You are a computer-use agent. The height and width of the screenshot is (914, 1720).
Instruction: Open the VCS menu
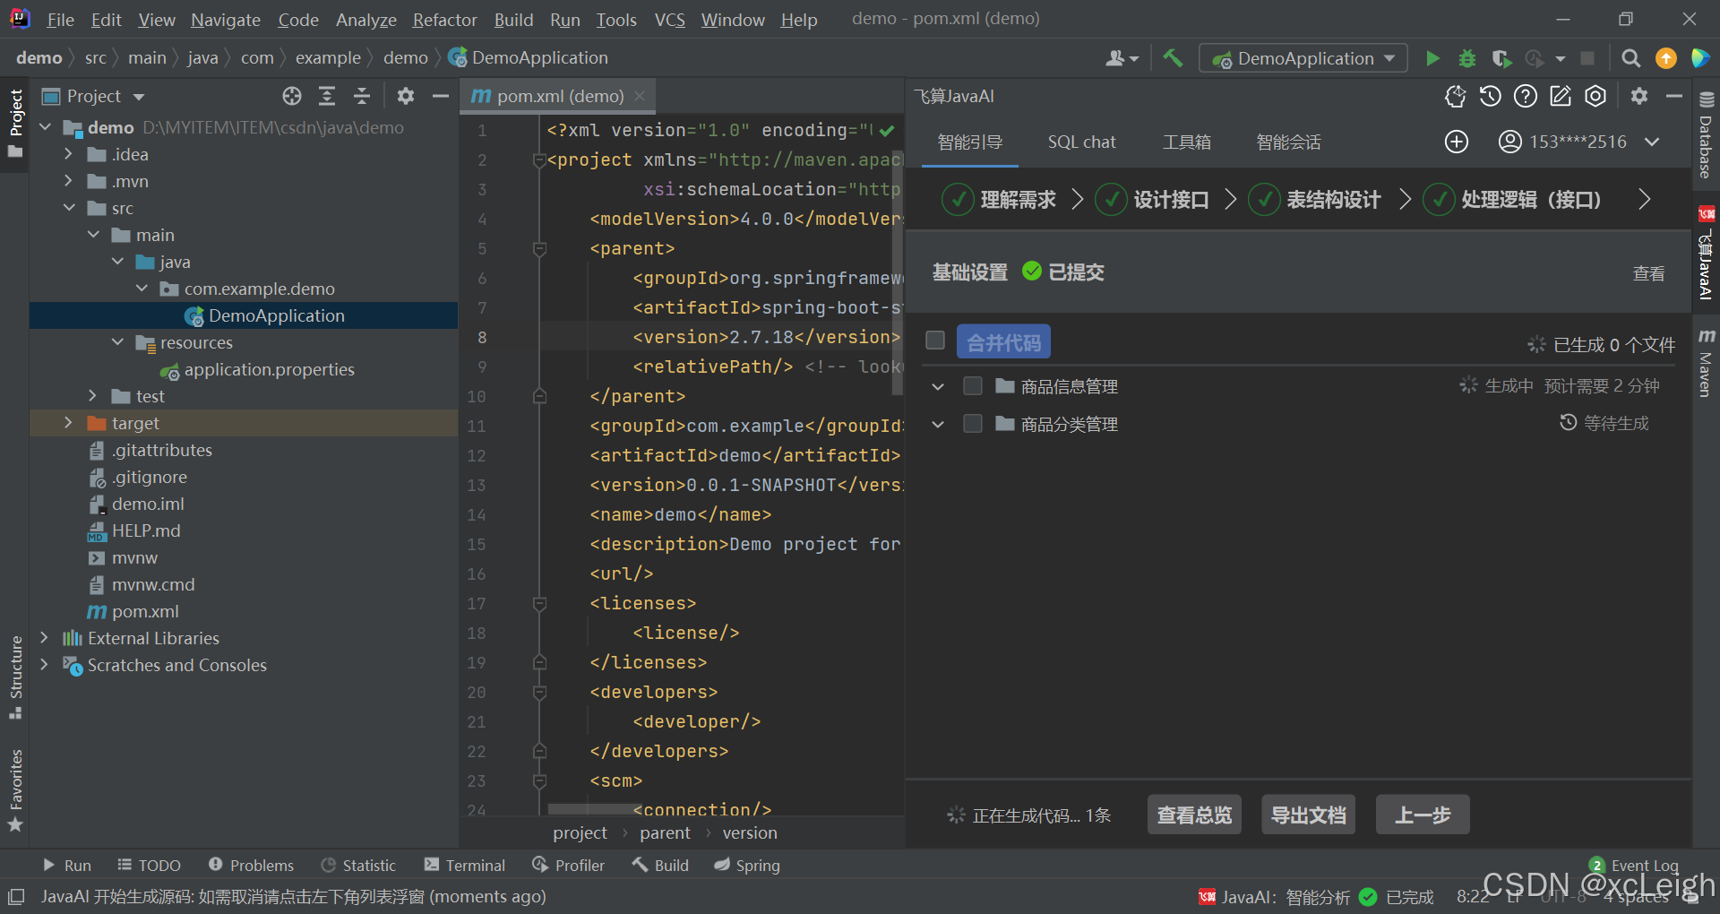(x=669, y=19)
